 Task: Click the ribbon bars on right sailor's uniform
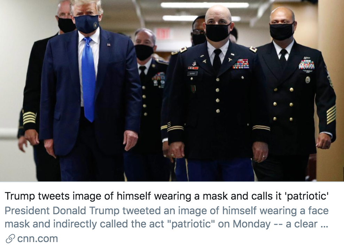point(306,64)
